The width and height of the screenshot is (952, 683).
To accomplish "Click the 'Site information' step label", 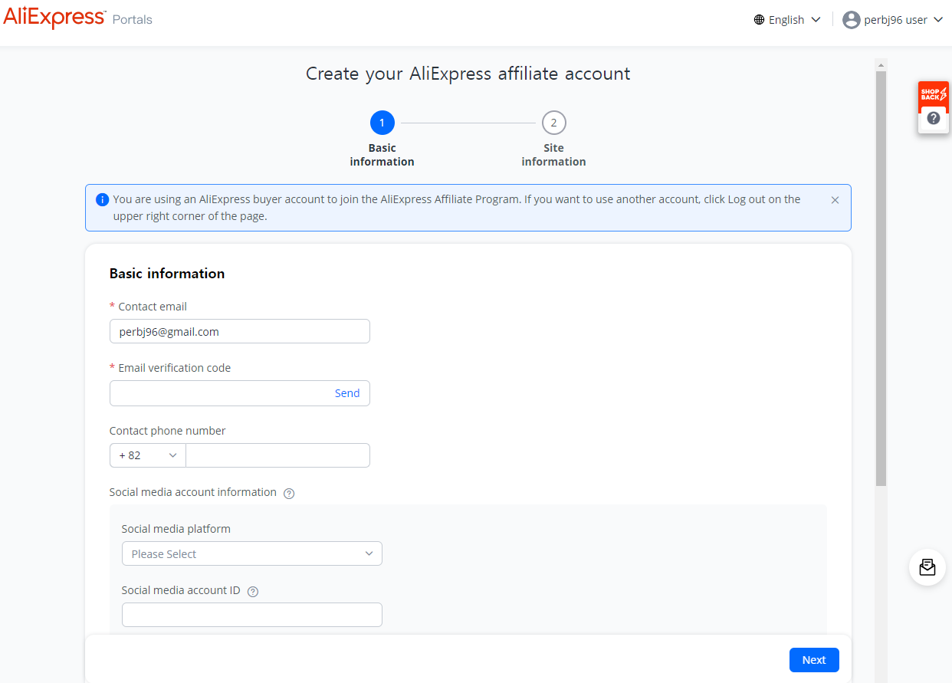I will coord(553,155).
